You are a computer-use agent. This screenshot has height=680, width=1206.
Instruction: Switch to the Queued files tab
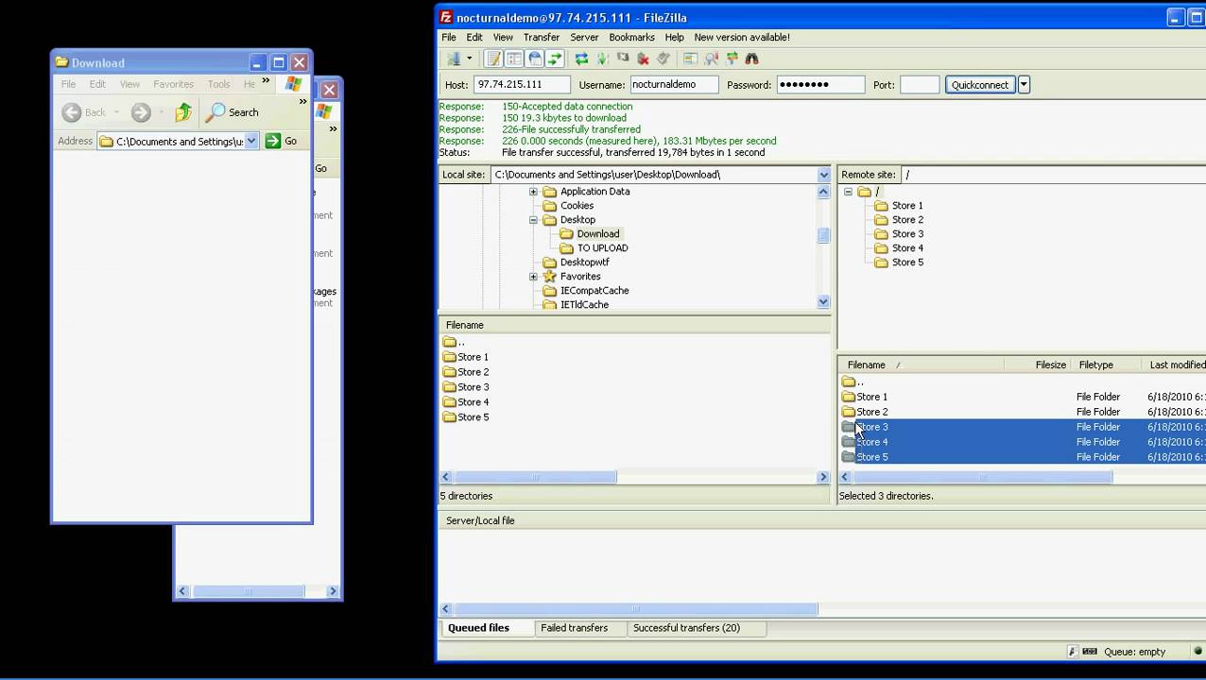pyautogui.click(x=478, y=628)
